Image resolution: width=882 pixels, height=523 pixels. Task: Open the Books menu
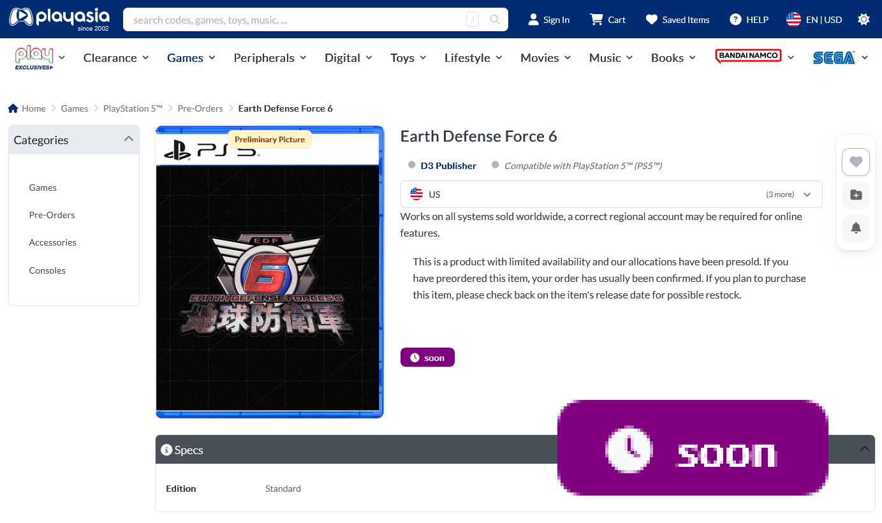pyautogui.click(x=674, y=57)
